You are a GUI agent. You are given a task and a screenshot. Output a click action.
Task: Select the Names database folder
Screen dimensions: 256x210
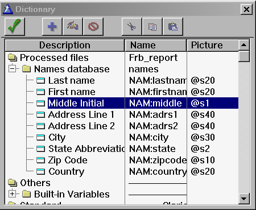[72, 69]
